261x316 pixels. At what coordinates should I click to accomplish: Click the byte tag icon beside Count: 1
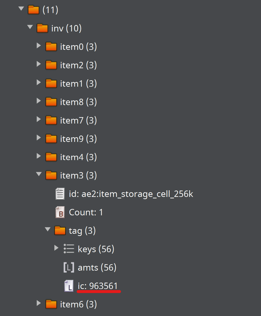[60, 212]
